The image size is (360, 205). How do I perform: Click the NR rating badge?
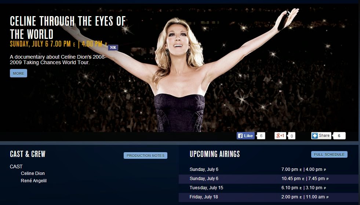[x=113, y=48]
